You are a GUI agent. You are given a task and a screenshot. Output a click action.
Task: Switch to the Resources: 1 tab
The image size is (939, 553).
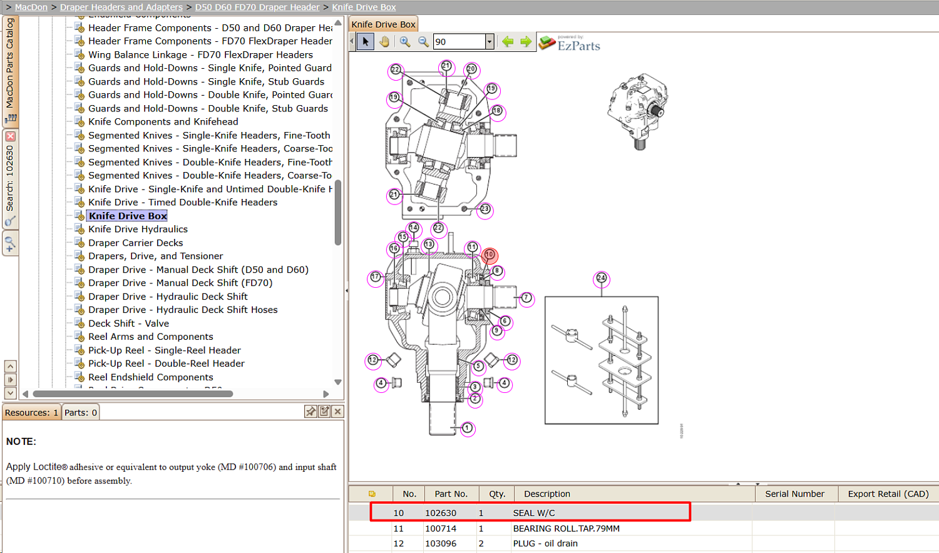(x=31, y=413)
